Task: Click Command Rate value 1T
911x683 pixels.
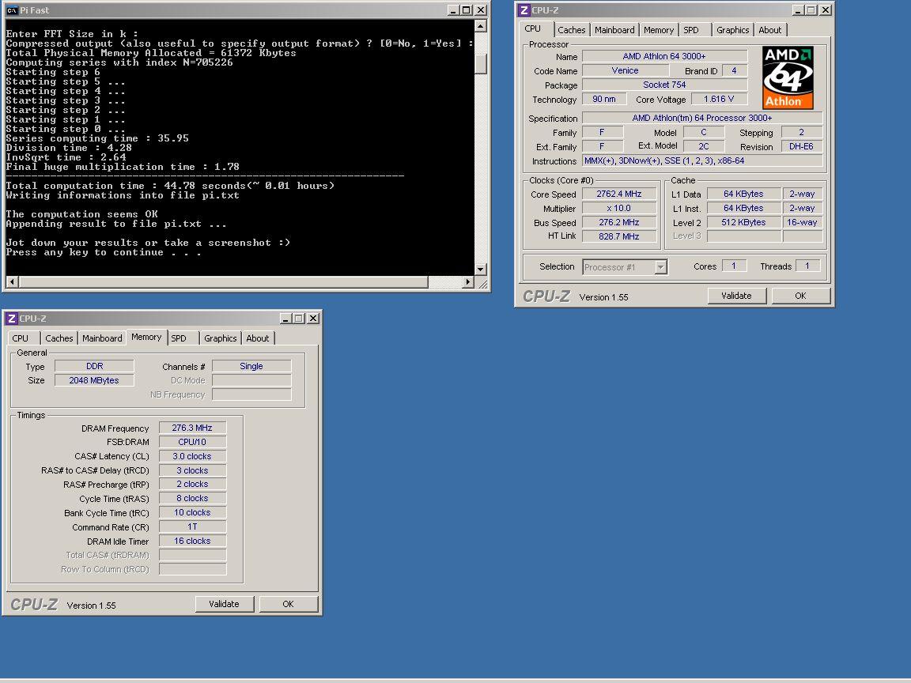Action: click(192, 526)
